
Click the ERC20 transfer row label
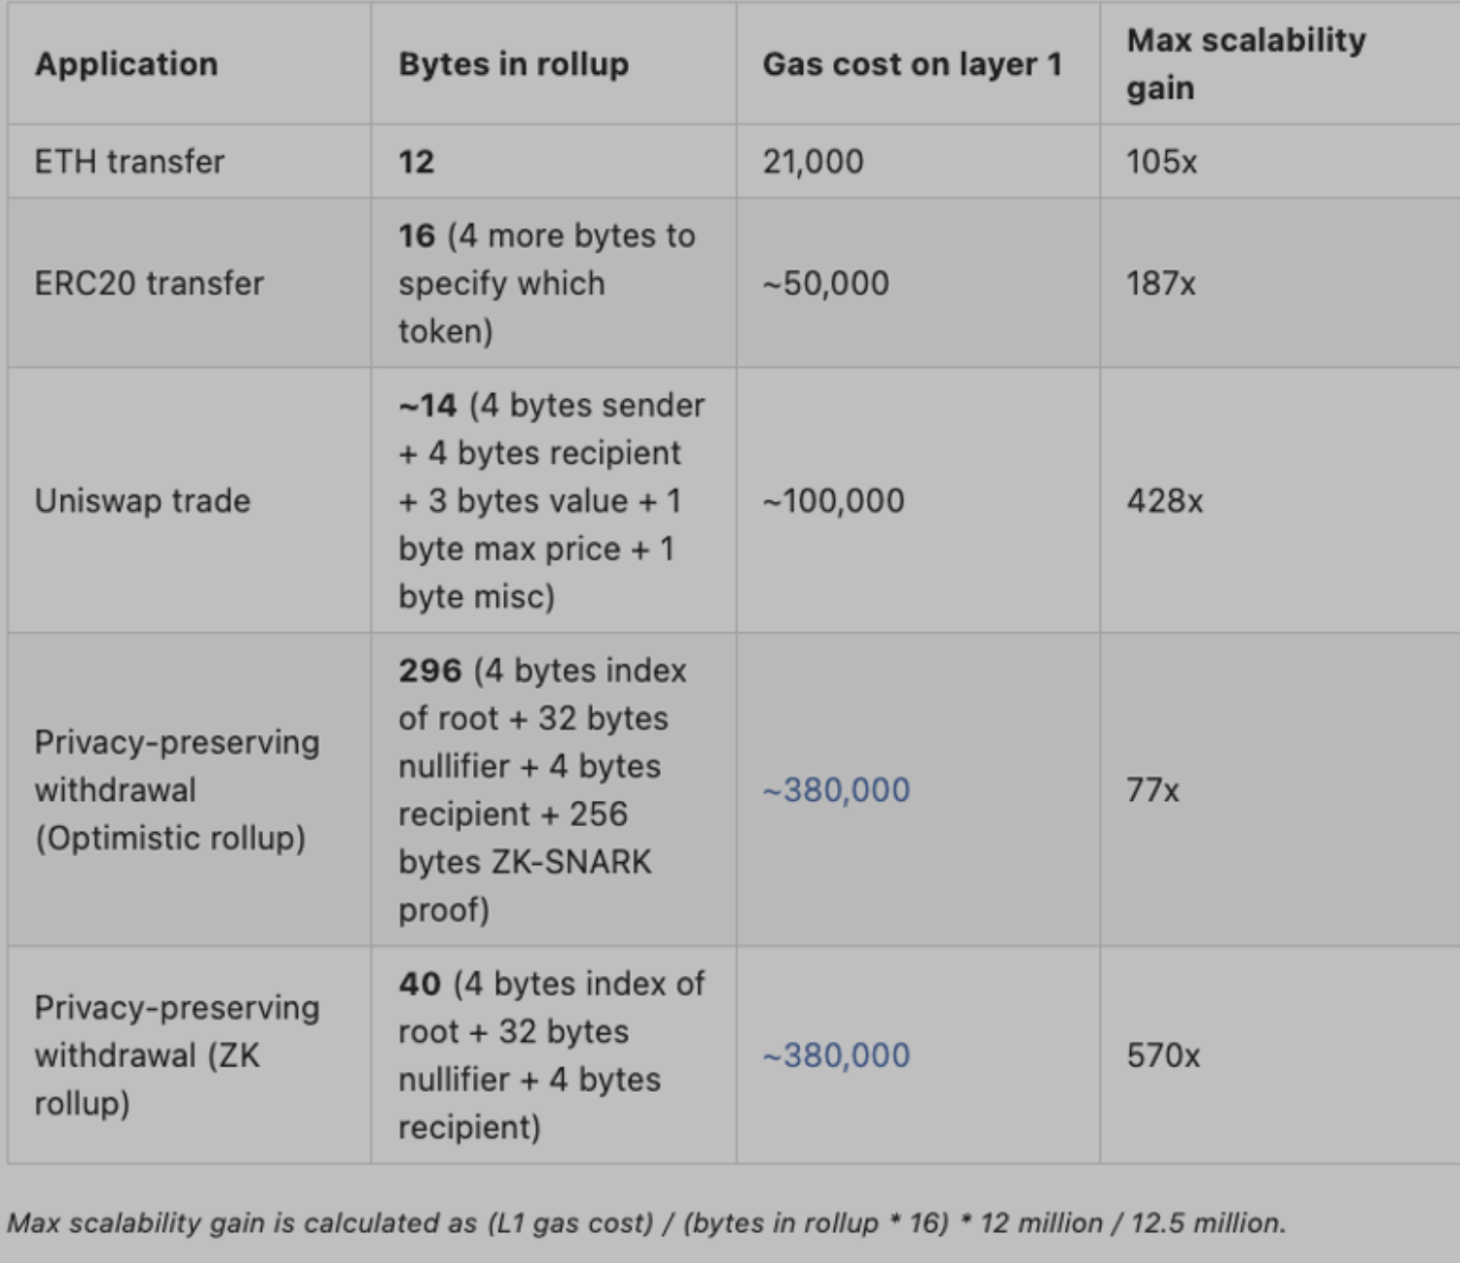[x=149, y=283]
